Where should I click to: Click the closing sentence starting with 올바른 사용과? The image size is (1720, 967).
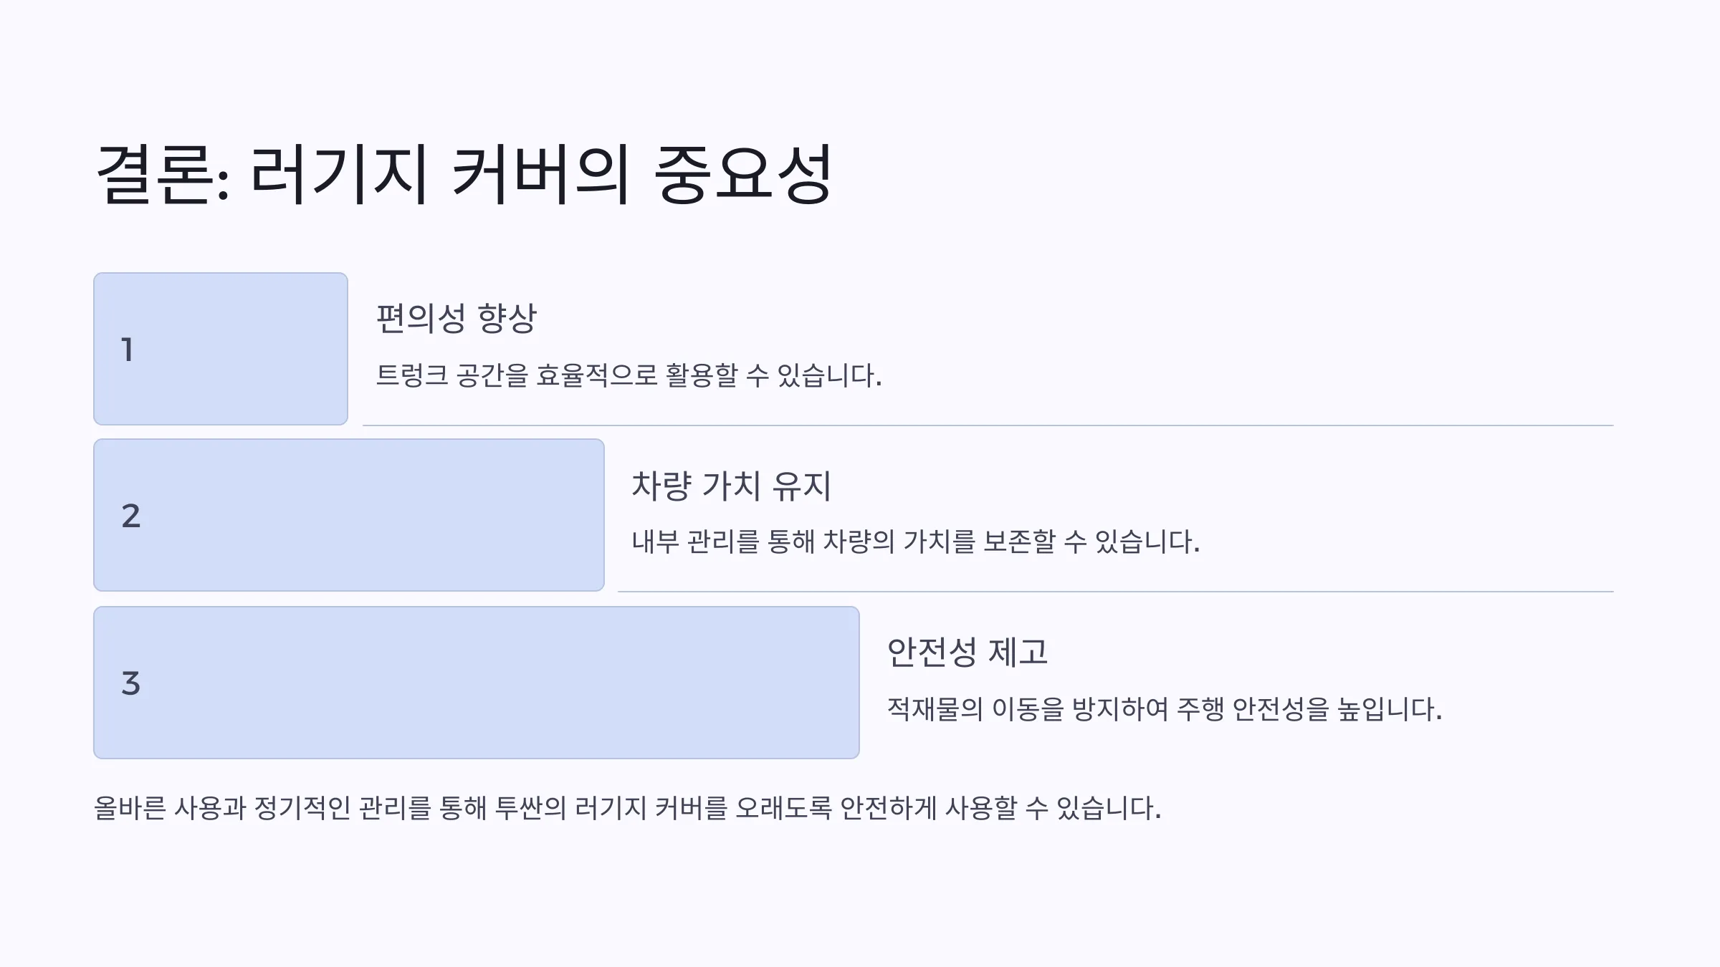[628, 808]
